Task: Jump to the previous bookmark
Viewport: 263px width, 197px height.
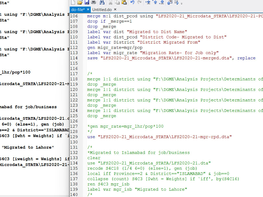Action: (x=155, y=3)
